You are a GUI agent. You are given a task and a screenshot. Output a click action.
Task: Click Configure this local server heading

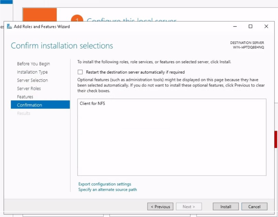[131, 20]
